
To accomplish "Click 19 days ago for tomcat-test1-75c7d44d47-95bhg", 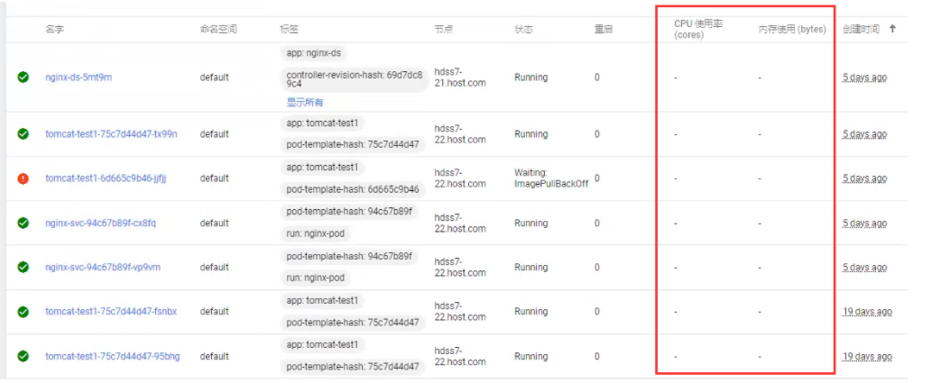I will coord(867,356).
